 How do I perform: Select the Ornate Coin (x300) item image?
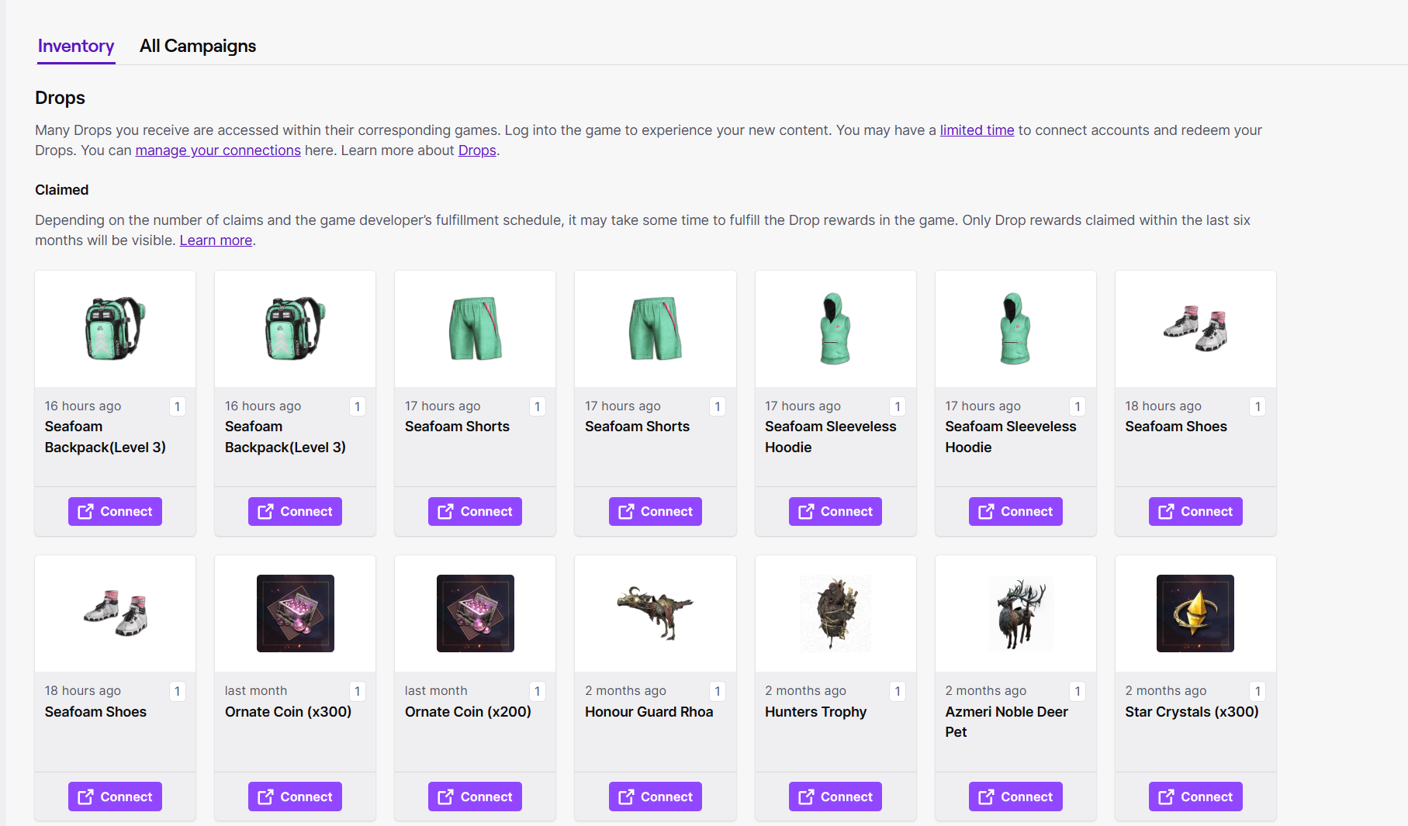[296, 613]
